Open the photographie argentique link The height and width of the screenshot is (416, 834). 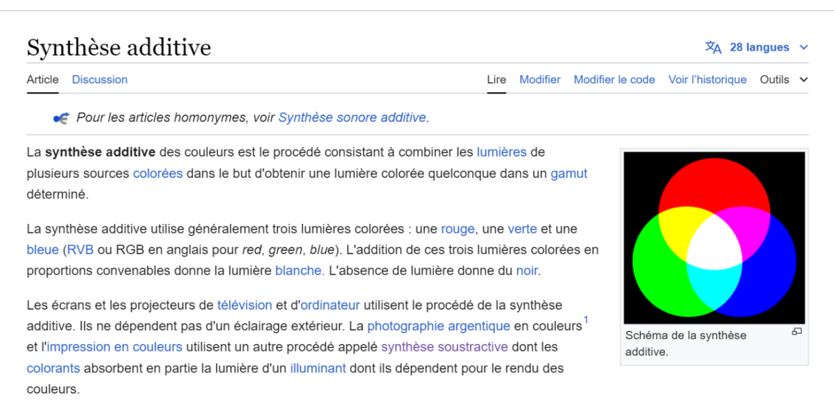[438, 326]
